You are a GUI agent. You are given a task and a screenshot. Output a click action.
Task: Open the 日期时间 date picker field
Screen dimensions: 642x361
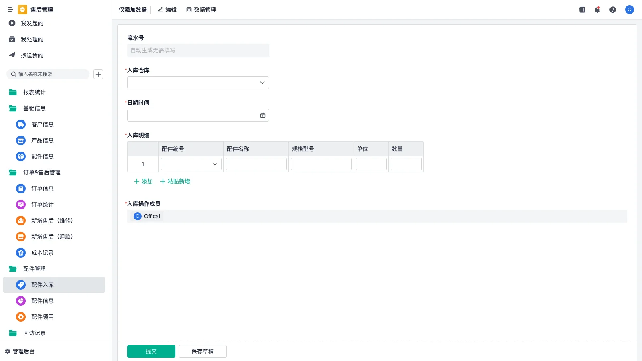pos(198,115)
